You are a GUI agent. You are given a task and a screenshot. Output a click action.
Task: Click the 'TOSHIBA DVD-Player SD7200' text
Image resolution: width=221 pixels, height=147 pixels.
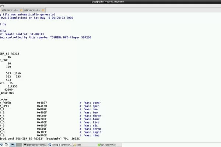[71, 37]
